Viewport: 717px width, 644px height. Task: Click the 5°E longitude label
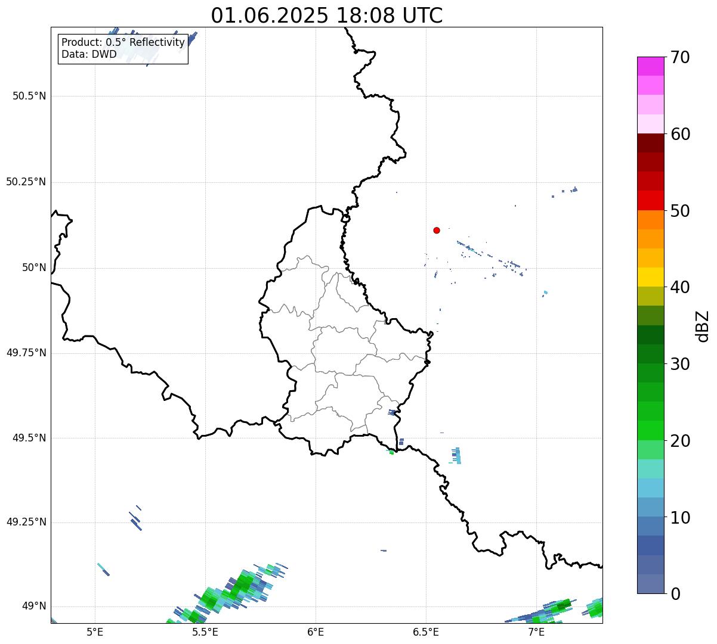click(x=95, y=632)
